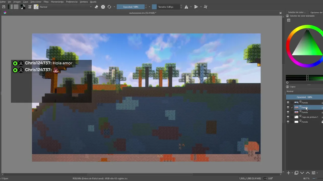Tick the checkbox on the Capa de pintura 1 layer
This screenshot has height=181, width=323.
pyautogui.click(x=292, y=117)
